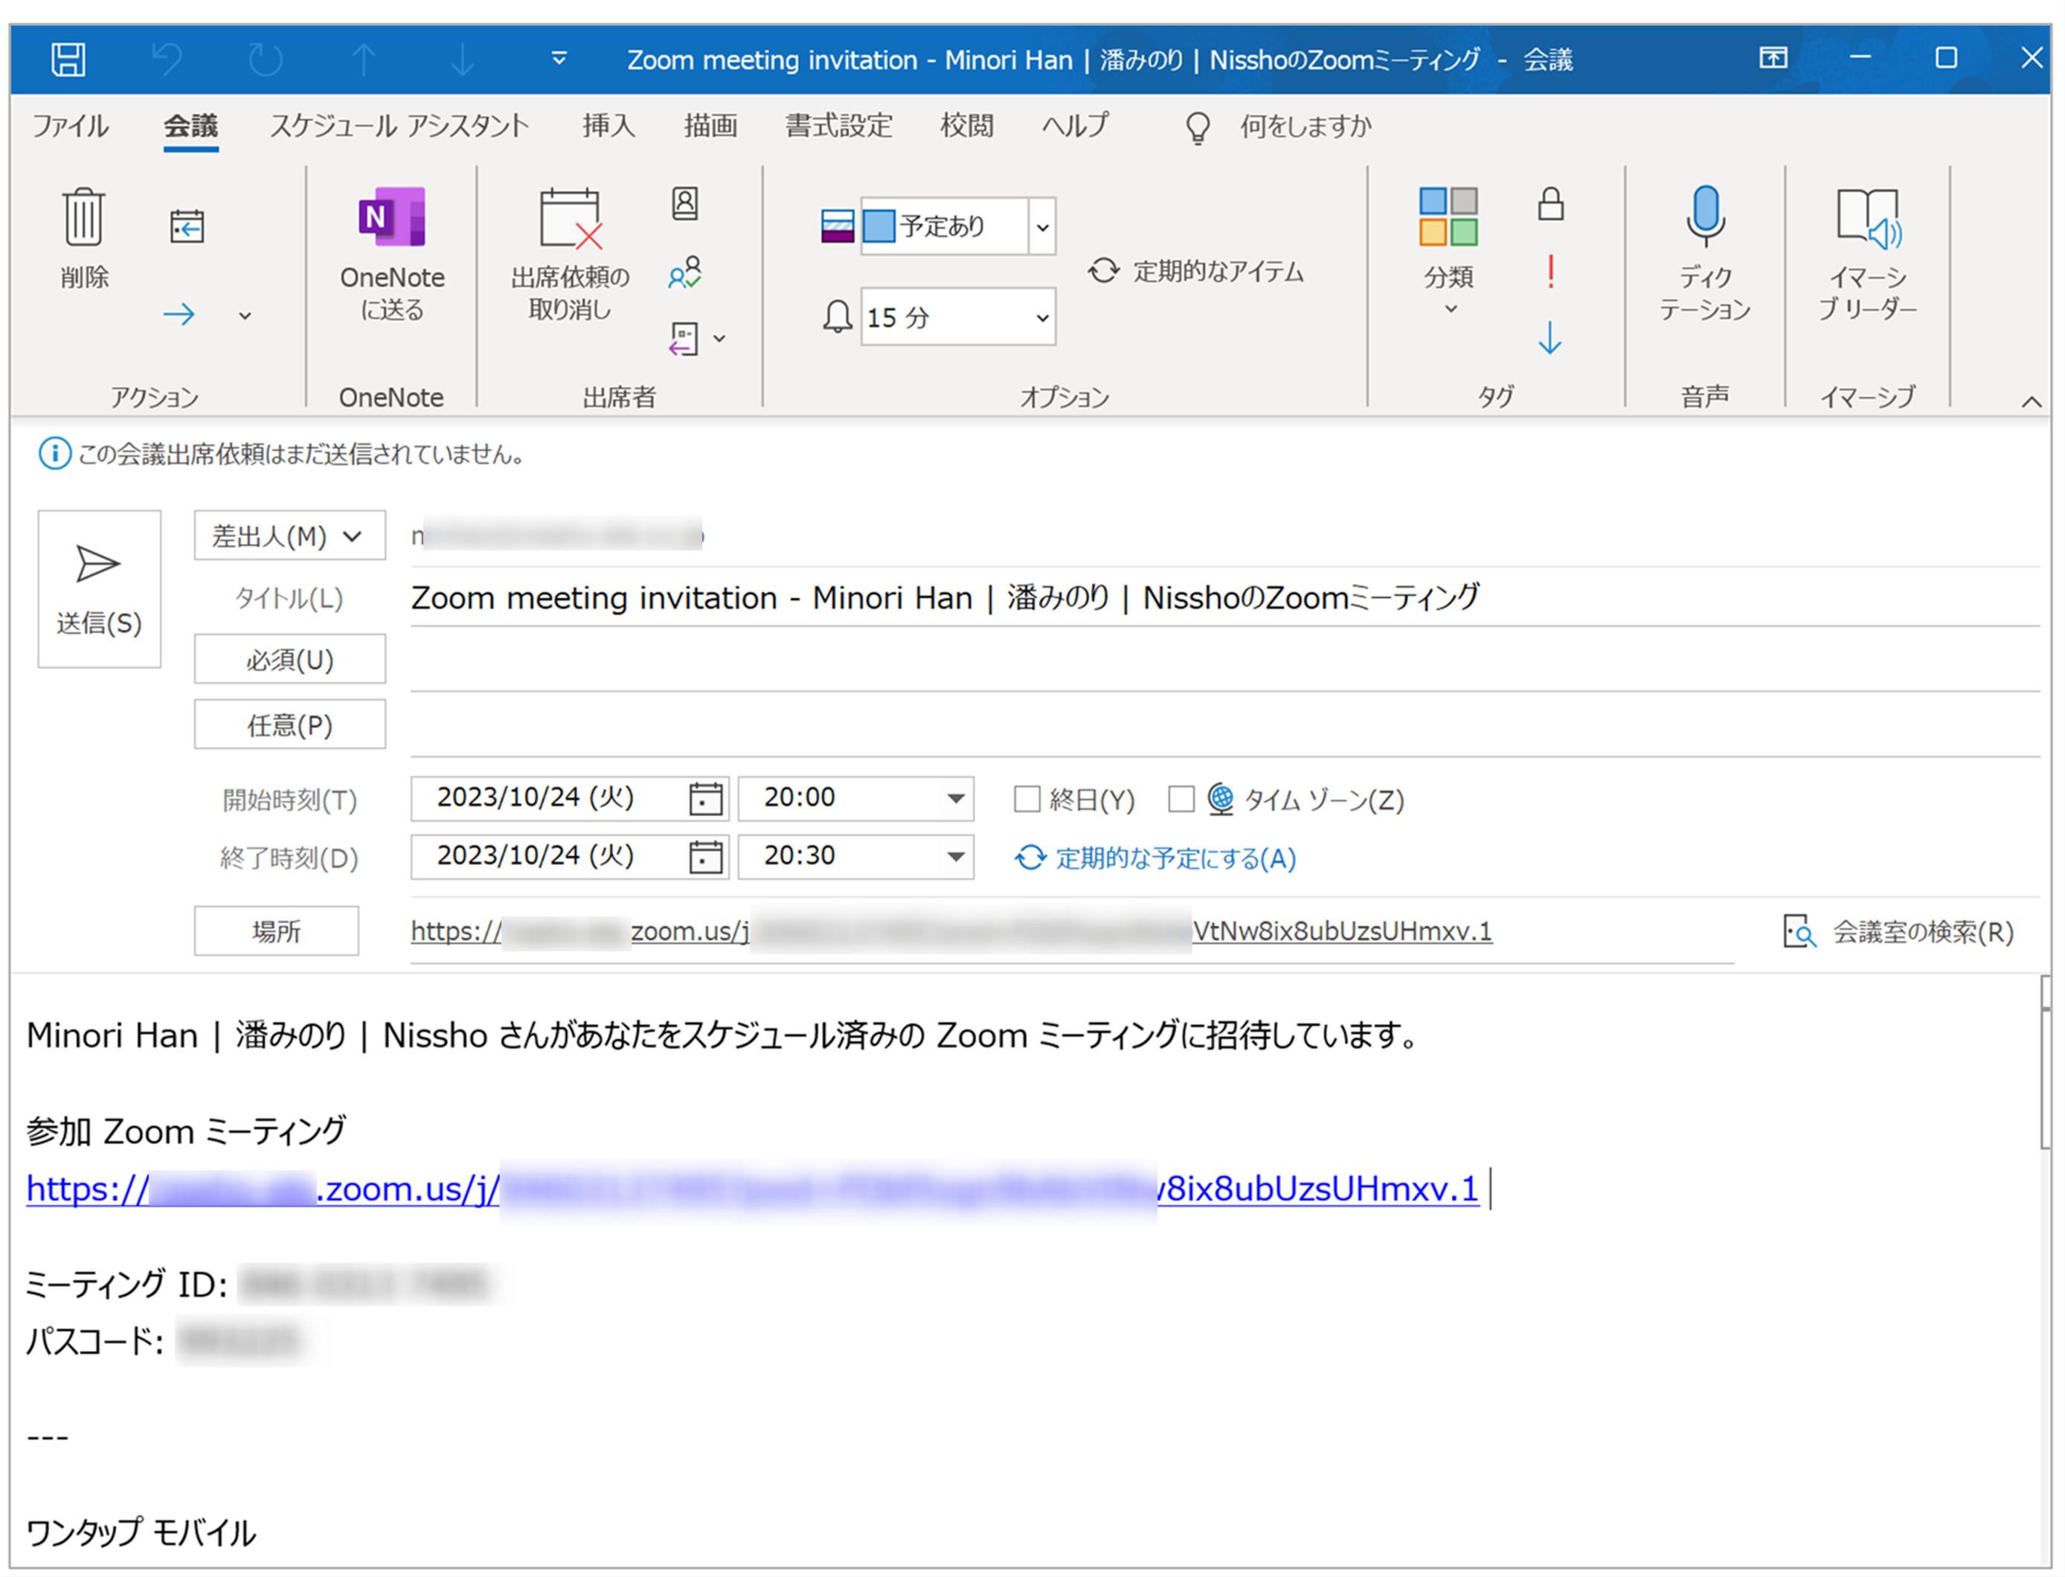Open the start date calendar picker
Viewport: 2065px width, 1577px height.
(705, 799)
